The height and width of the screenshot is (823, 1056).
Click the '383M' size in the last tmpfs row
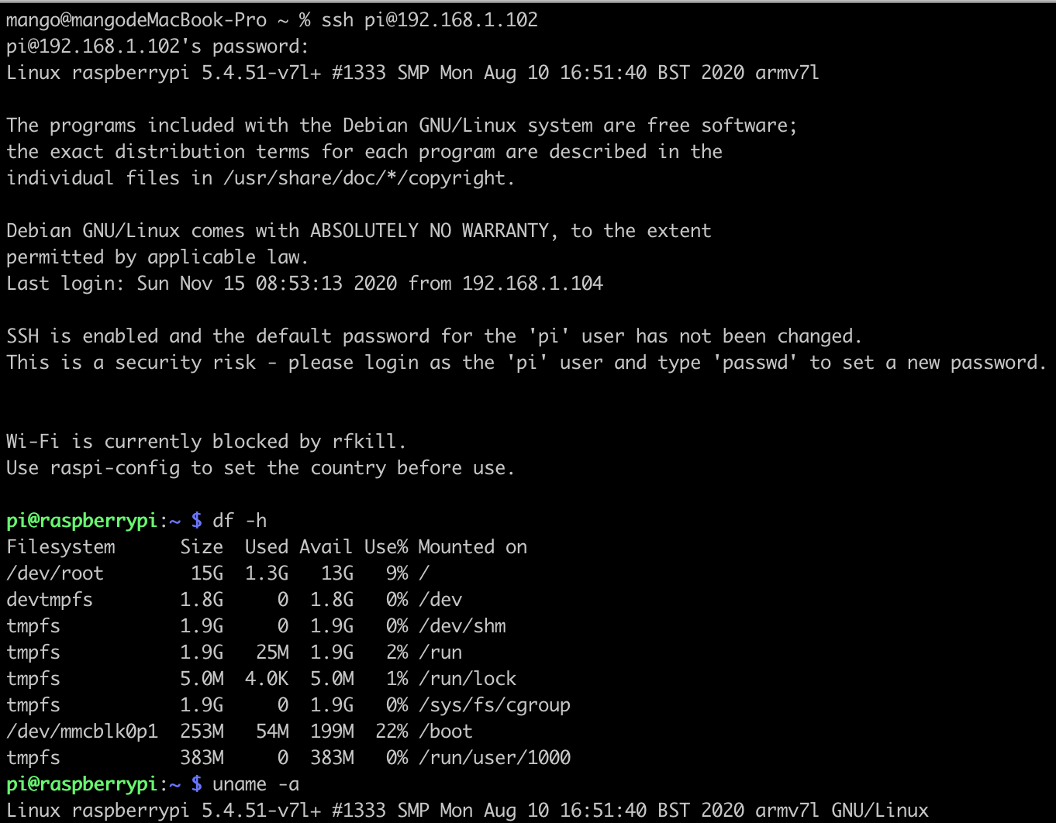click(x=202, y=758)
